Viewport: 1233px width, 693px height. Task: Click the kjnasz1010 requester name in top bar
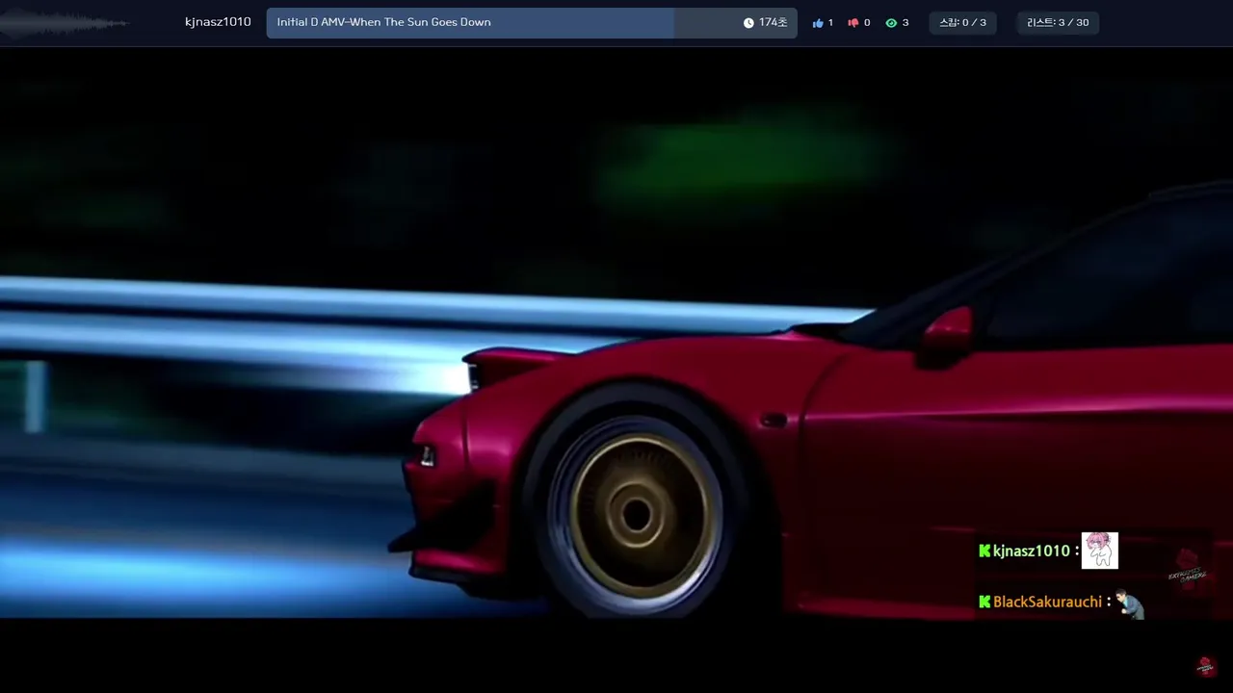tap(218, 22)
